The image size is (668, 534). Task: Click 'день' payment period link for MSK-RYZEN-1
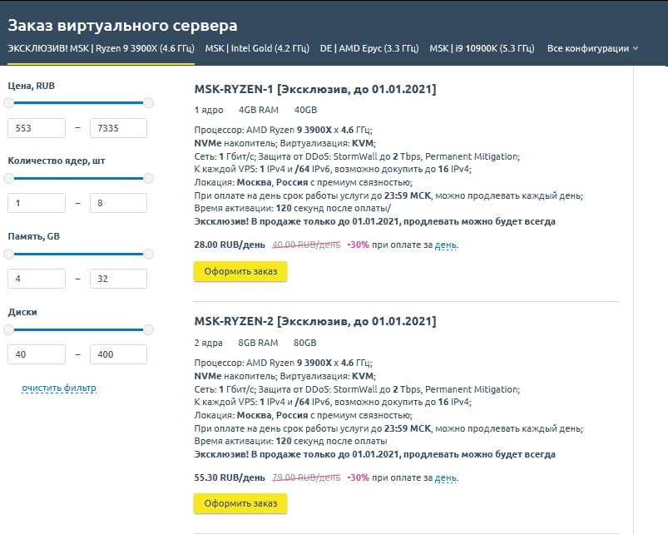446,245
